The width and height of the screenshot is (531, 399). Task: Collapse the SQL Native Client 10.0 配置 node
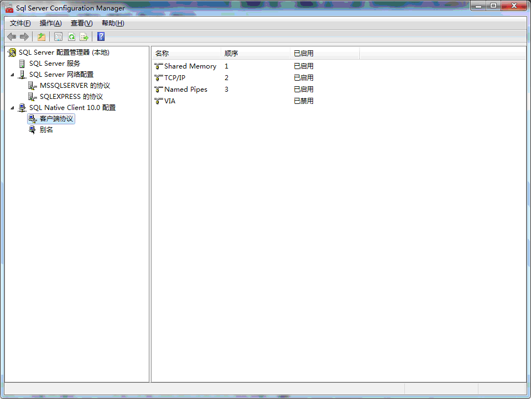point(13,107)
